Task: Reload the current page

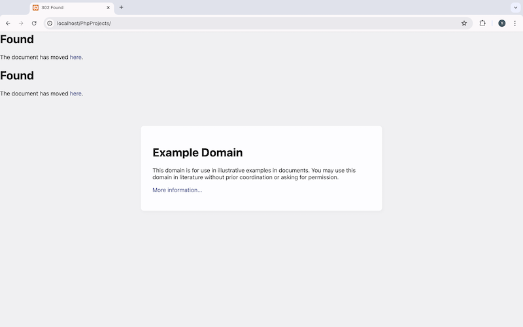Action: 34,24
